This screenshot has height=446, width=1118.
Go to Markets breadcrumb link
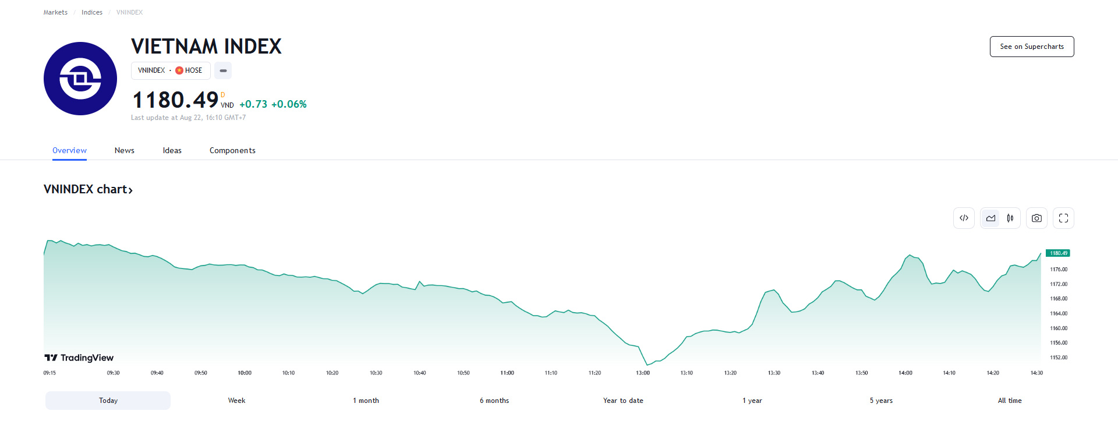coord(55,12)
